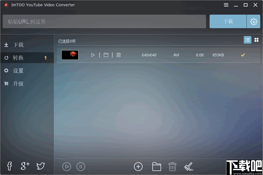Delete the 853KB video using its row trash icon
The height and width of the screenshot is (175, 263).
(x=118, y=55)
